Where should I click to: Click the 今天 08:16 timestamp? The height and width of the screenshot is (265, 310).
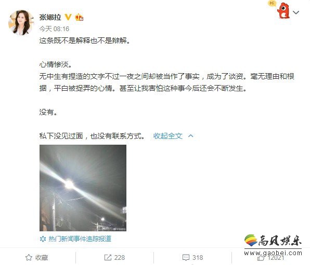[x=54, y=29]
